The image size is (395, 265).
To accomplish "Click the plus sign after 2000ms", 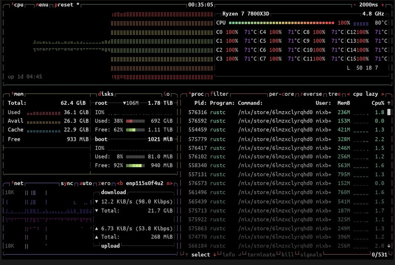I will click(383, 5).
